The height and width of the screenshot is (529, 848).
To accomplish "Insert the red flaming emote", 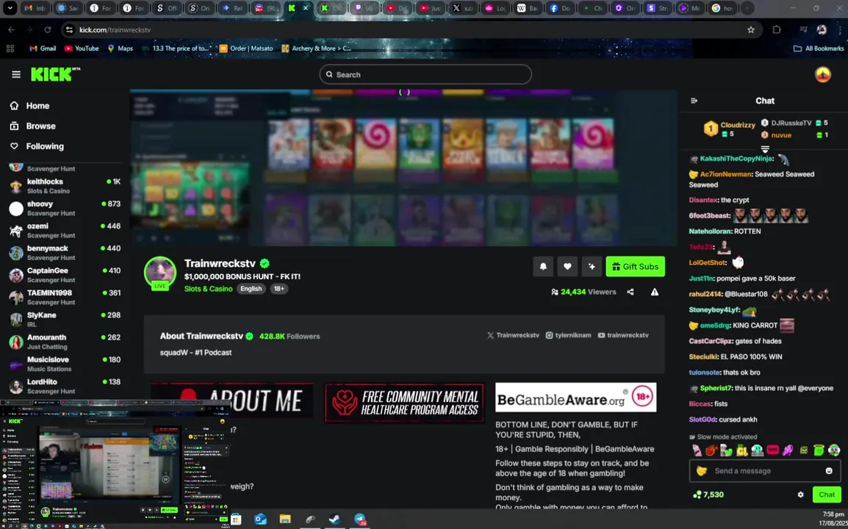I will [711, 450].
